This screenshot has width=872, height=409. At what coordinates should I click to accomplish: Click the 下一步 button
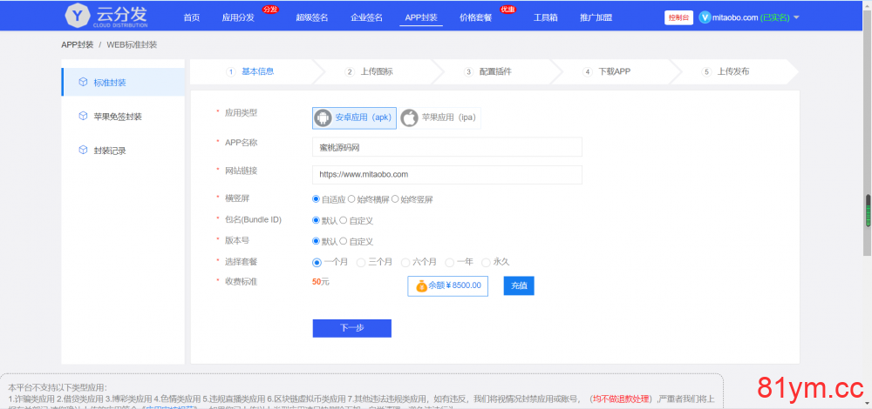point(351,328)
